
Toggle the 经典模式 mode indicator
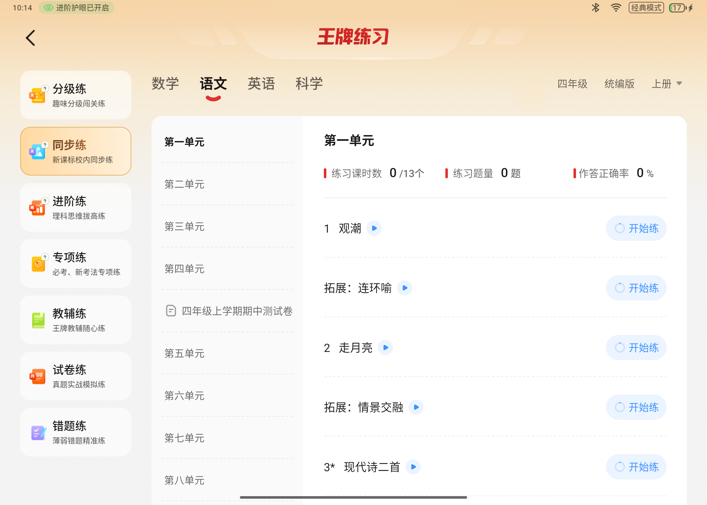(646, 8)
